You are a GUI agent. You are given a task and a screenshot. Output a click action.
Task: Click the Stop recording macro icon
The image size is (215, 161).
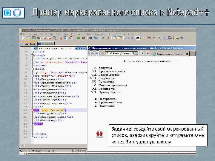point(154,38)
